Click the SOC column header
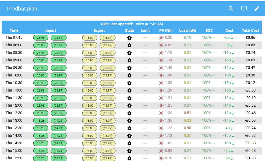265x161 pixels. (x=209, y=30)
